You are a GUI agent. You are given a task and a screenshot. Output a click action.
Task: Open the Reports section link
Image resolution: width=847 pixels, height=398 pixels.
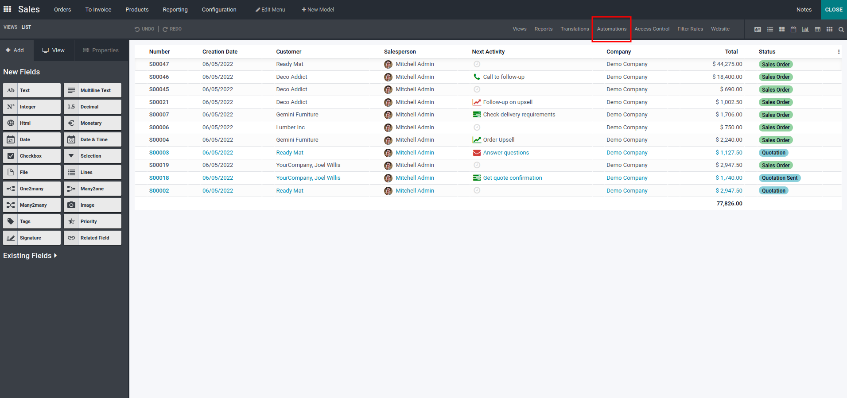point(544,29)
